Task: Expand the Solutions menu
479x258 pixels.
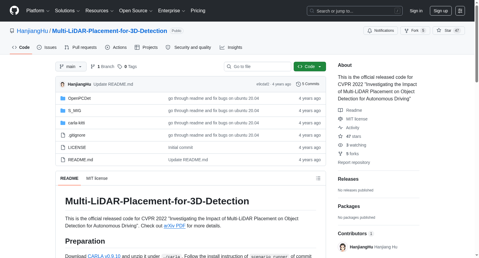Action: tap(67, 11)
